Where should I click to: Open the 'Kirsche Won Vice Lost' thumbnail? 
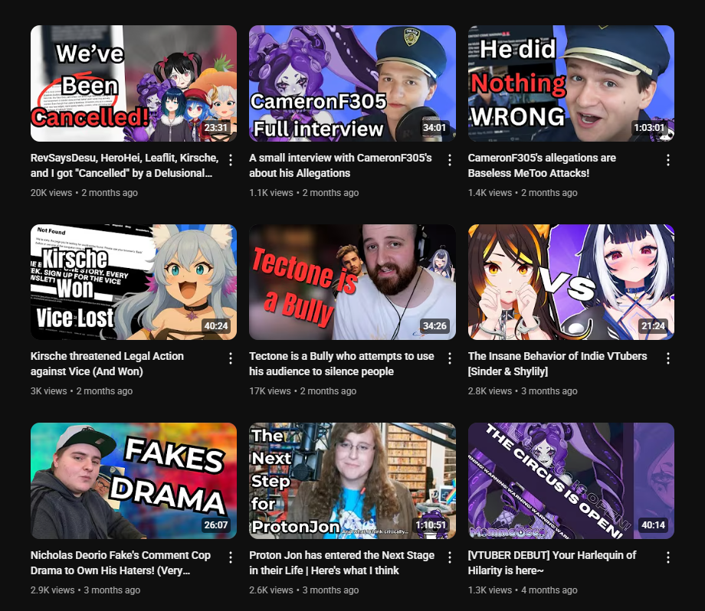tap(133, 282)
